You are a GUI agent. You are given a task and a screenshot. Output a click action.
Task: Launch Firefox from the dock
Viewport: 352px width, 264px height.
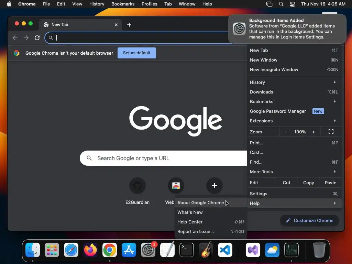point(90,250)
